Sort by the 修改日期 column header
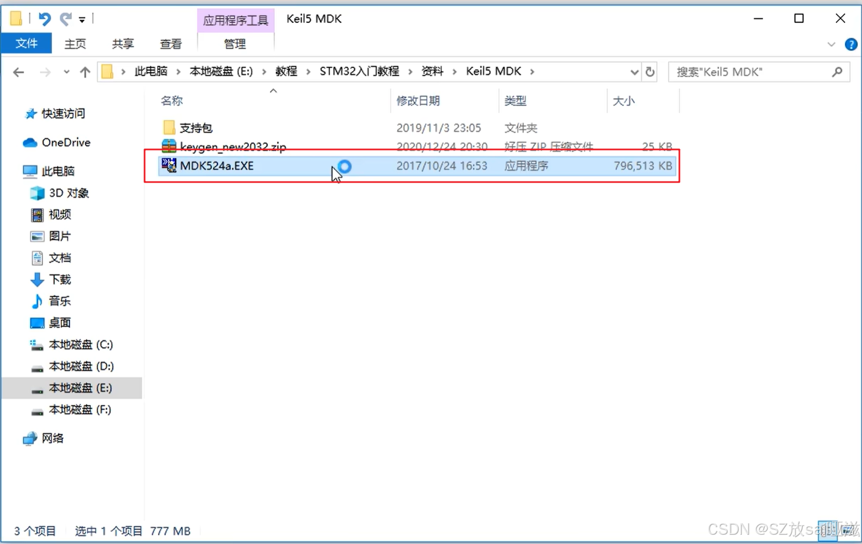Image resolution: width=862 pixels, height=544 pixels. click(417, 101)
